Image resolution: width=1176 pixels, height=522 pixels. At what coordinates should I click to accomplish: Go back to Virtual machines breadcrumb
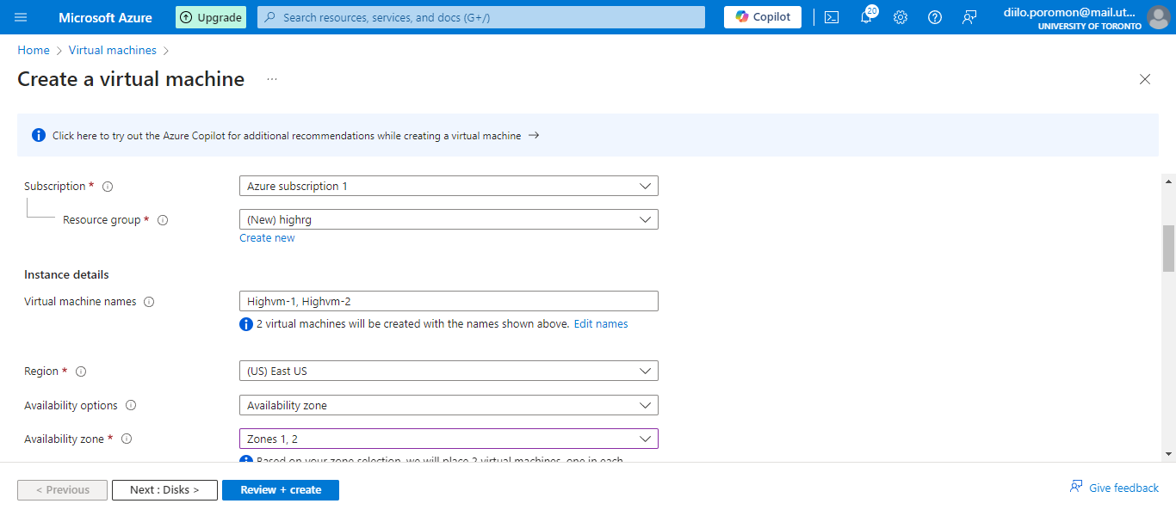[112, 50]
